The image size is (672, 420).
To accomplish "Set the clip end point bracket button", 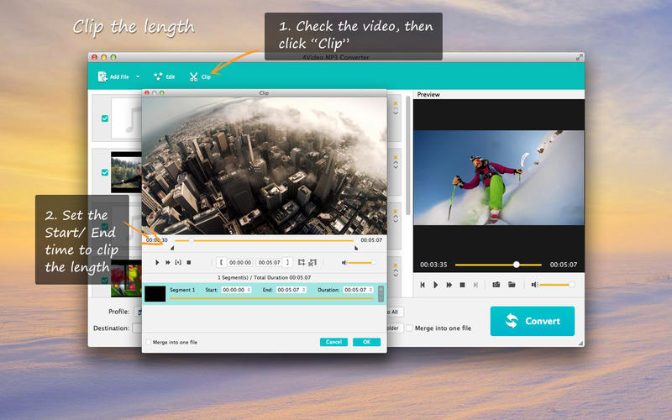I will tap(287, 262).
